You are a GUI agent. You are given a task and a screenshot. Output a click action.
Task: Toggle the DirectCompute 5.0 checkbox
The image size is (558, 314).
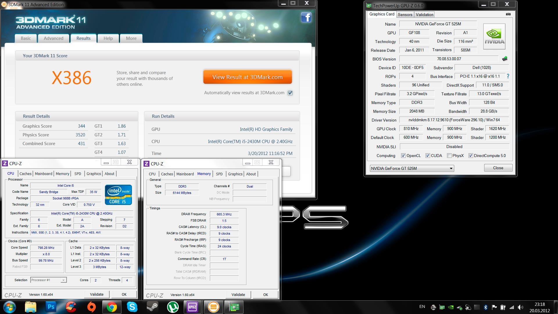click(471, 156)
